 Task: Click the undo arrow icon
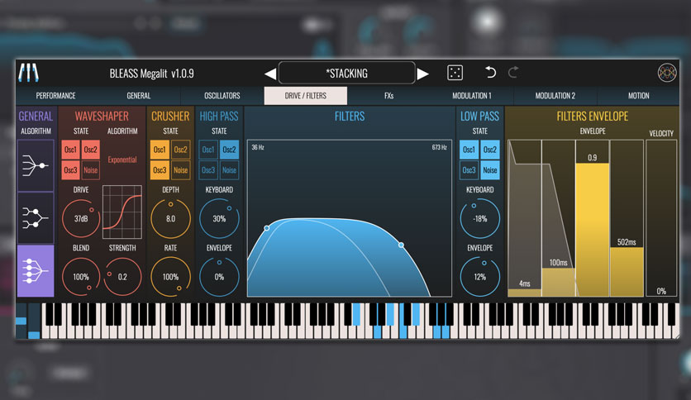click(x=490, y=72)
